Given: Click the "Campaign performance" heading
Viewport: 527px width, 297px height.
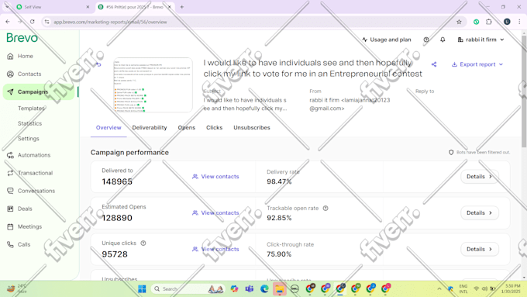Looking at the screenshot, I should pos(129,153).
